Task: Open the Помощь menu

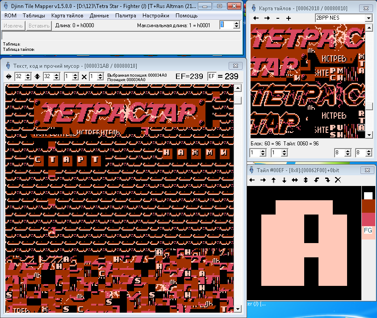Action: (x=186, y=16)
